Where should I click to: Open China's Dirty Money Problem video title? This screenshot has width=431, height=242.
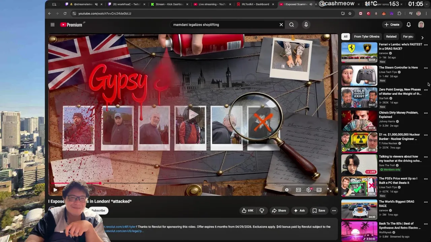399,115
